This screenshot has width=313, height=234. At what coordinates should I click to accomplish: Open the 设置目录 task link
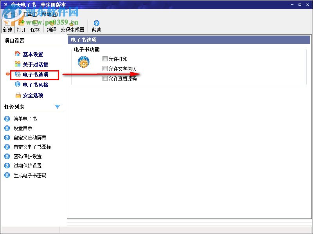(23, 128)
